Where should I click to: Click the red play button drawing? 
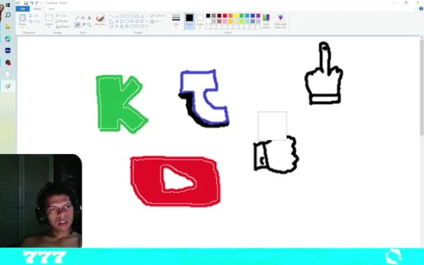175,181
